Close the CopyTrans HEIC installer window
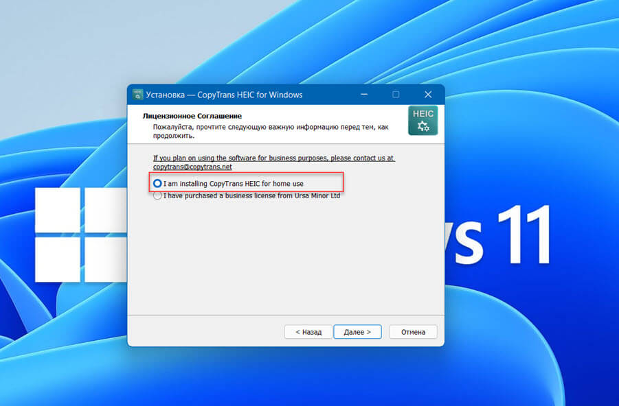The width and height of the screenshot is (619, 406). click(x=428, y=95)
